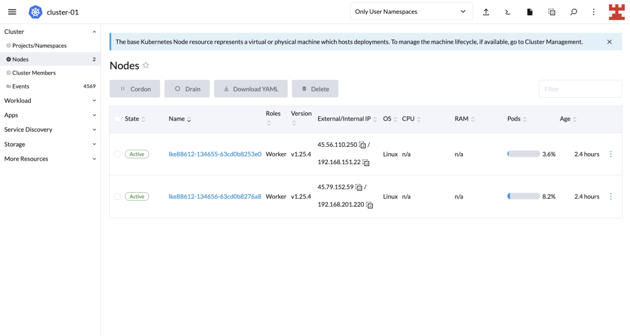Expand the Workload section in the sidebar
Viewport: 630px width, 336px height.
tap(50, 101)
